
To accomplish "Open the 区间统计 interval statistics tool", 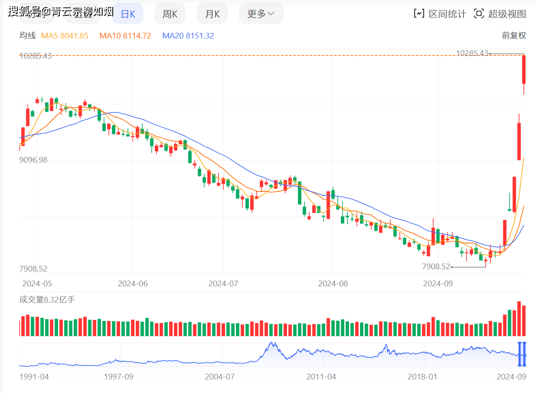I will point(441,14).
